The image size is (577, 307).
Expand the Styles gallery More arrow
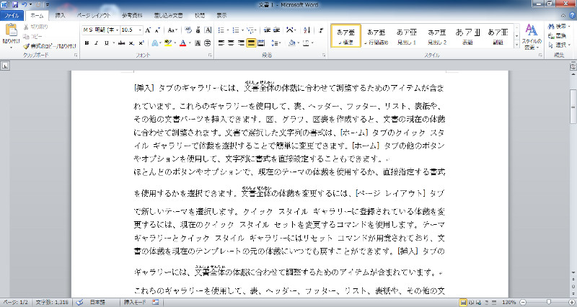pyautogui.click(x=516, y=44)
